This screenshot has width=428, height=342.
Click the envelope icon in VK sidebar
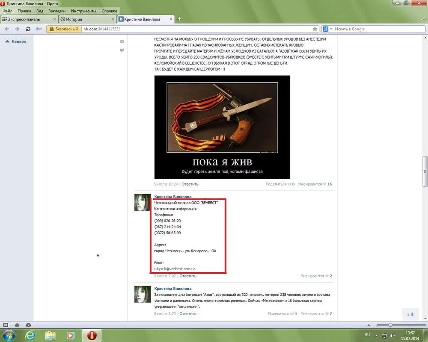pos(122,41)
